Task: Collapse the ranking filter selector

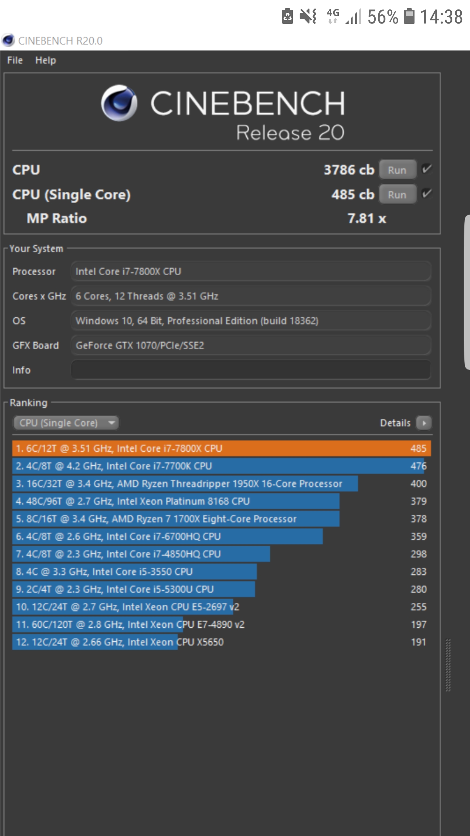Action: (x=111, y=423)
